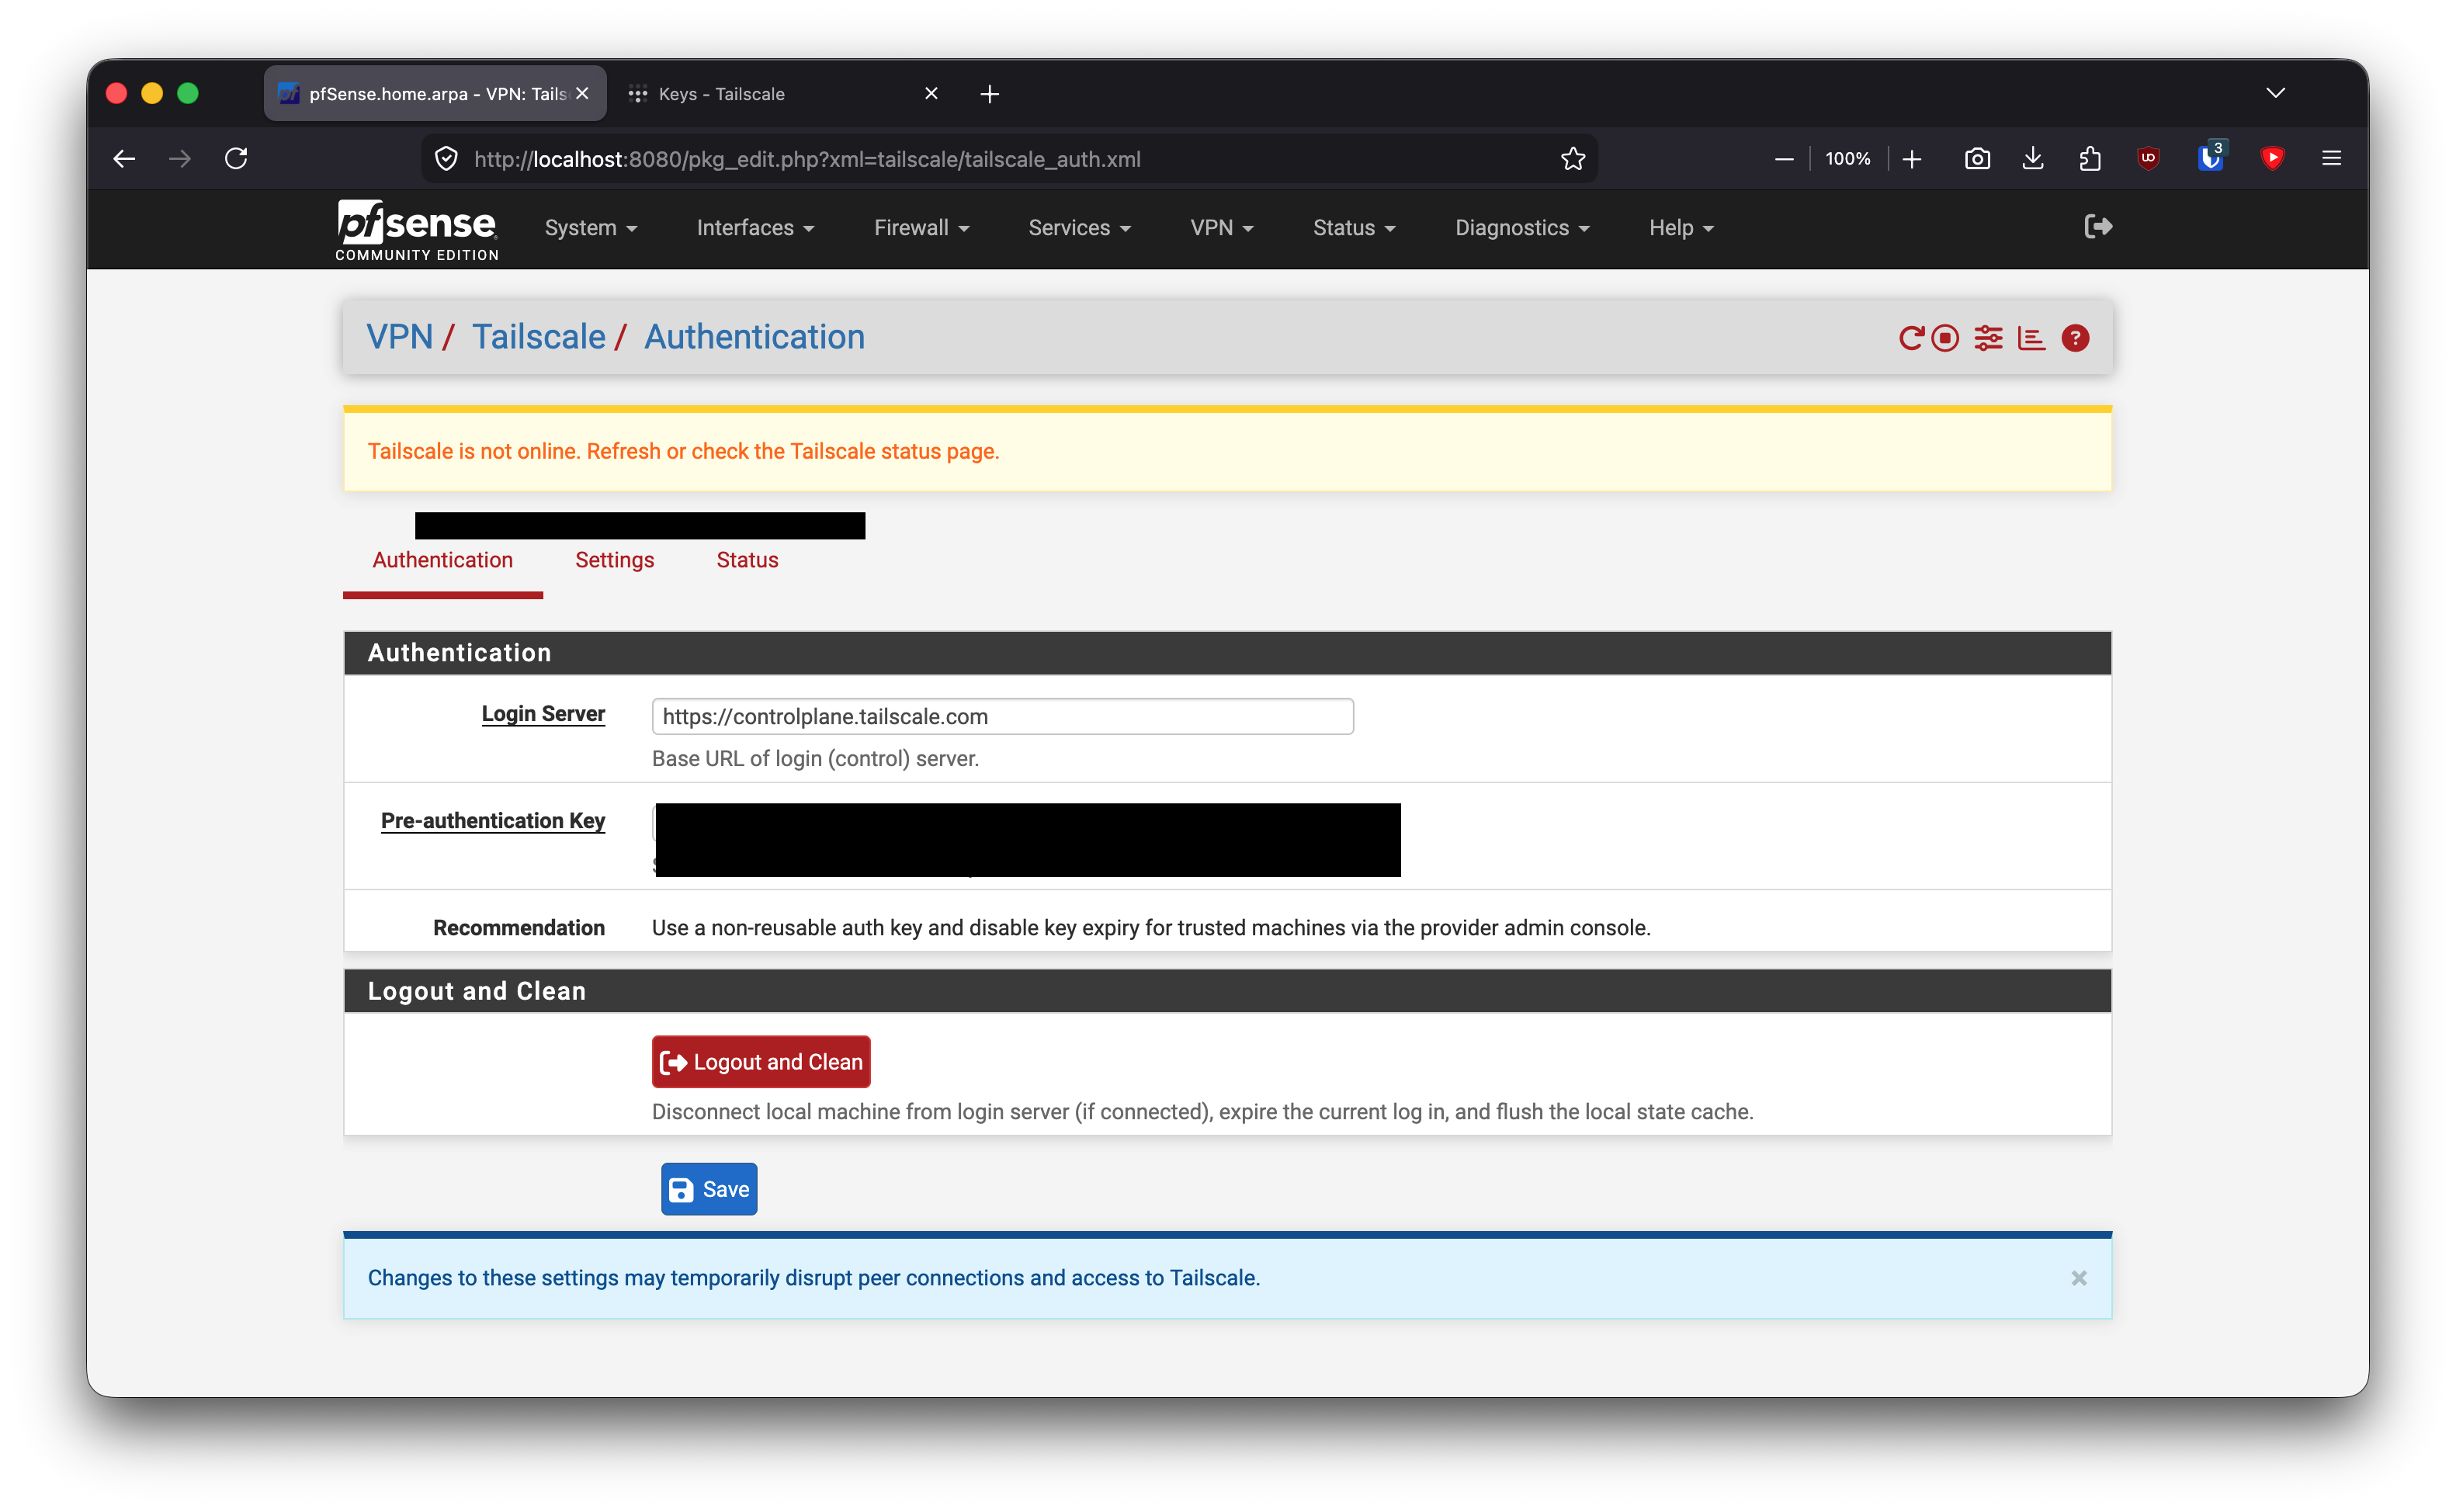Open the extensions puzzle icon
This screenshot has height=1512, width=2456.
(x=2089, y=158)
